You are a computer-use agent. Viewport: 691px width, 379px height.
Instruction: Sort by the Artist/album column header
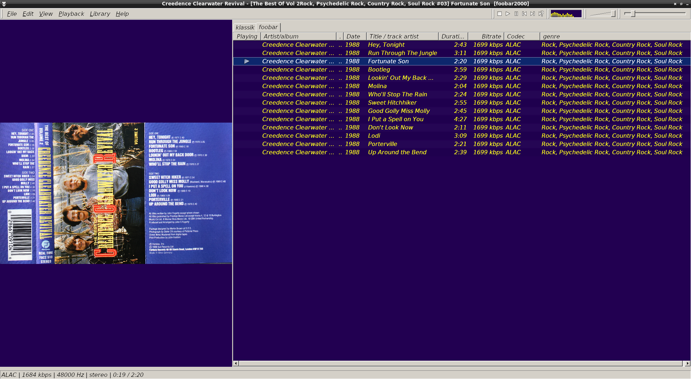pos(298,36)
